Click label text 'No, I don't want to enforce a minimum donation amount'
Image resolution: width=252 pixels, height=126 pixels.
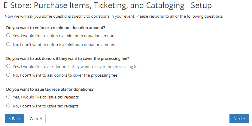pos(64,45)
